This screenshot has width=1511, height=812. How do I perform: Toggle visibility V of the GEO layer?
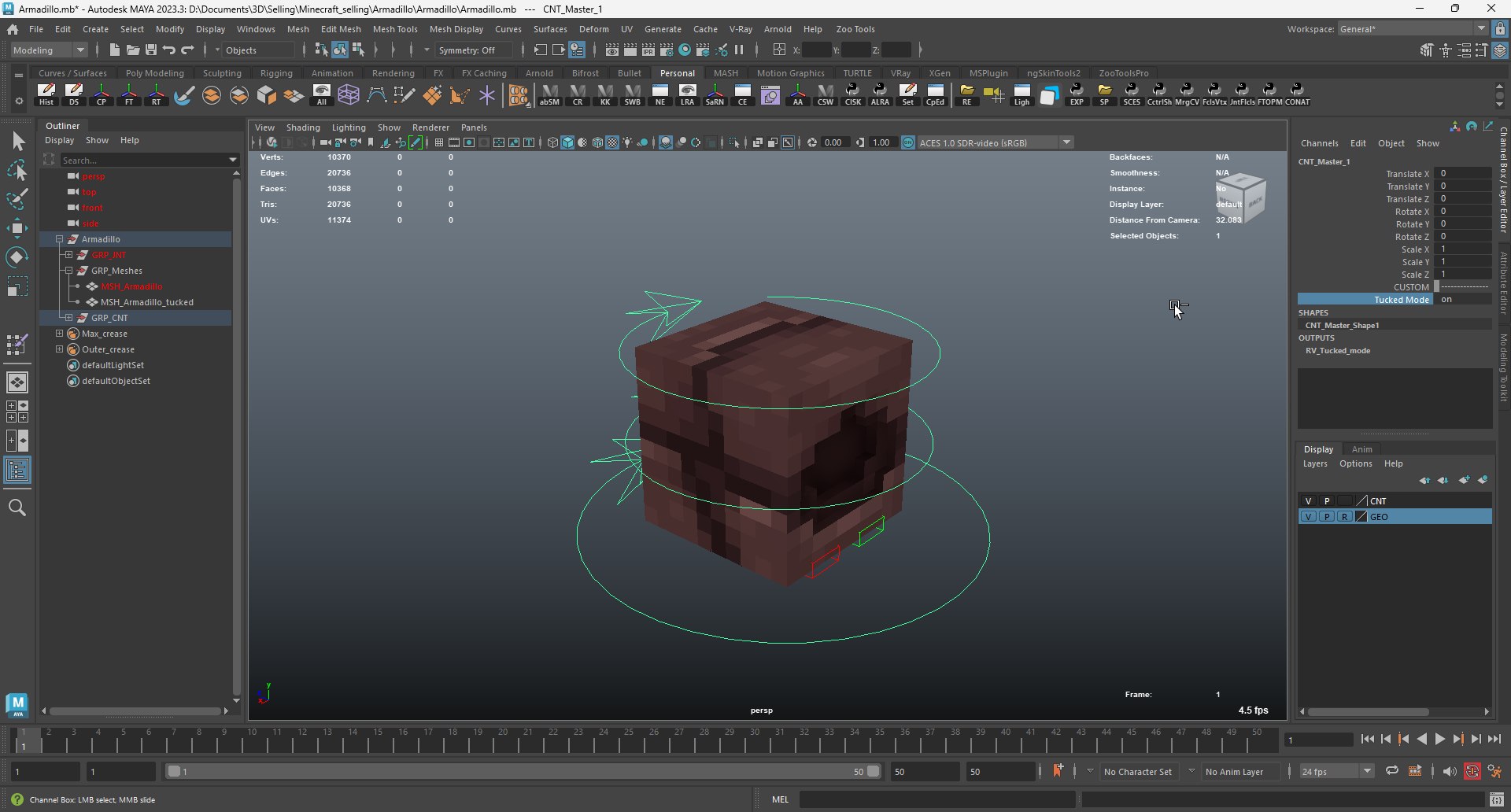point(1308,517)
